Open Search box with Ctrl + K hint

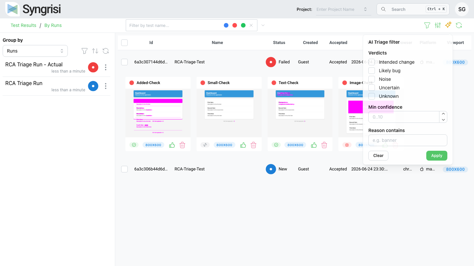tap(413, 9)
